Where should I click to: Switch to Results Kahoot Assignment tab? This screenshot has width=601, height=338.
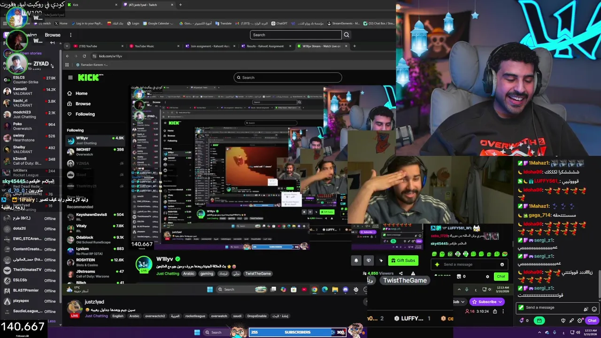266,46
